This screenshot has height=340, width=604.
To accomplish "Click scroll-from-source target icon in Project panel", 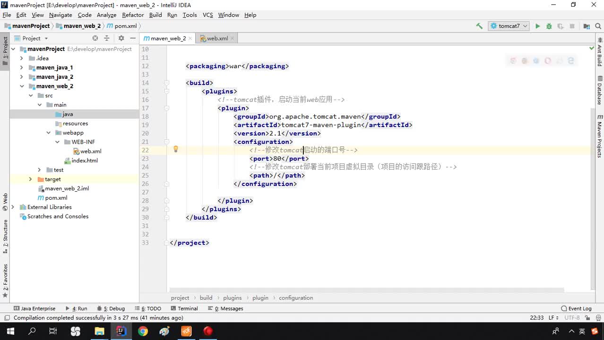I will [x=95, y=38].
